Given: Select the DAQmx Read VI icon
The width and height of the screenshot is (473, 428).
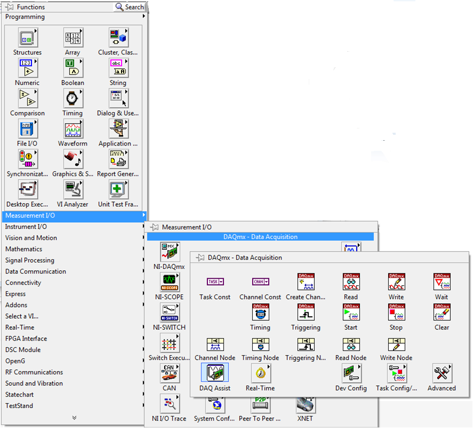Looking at the screenshot, I should [x=351, y=282].
